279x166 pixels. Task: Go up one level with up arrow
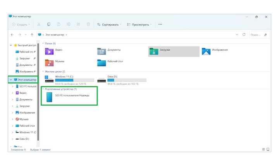(x=32, y=35)
